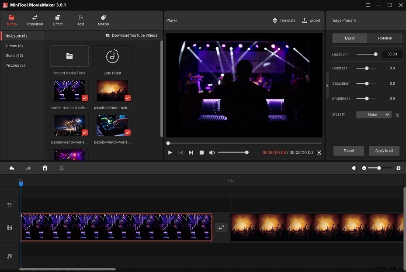
Task: Mute the player volume speaker icon
Action: tap(212, 152)
